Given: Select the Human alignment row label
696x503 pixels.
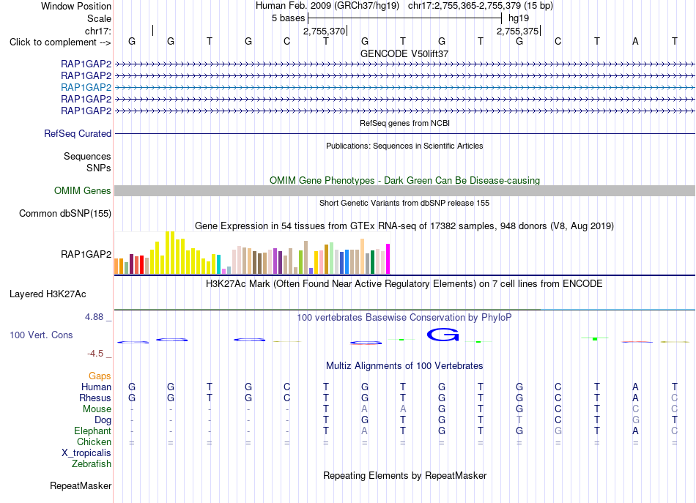Looking at the screenshot, I should (x=96, y=387).
